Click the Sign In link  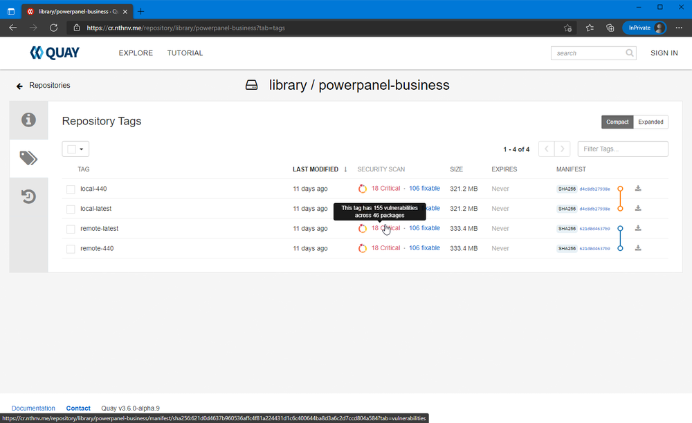664,53
